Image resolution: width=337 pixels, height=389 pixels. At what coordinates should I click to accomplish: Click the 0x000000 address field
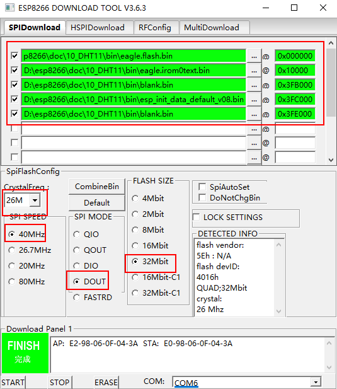click(295, 56)
